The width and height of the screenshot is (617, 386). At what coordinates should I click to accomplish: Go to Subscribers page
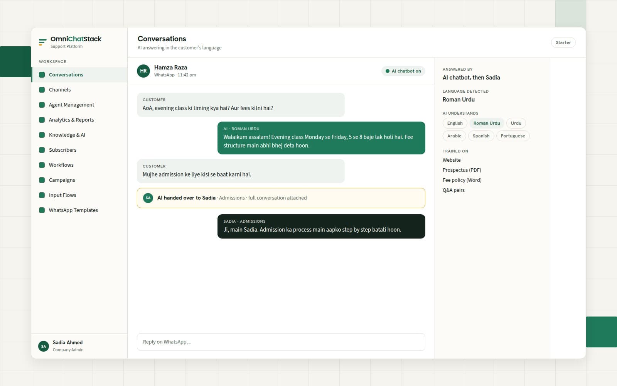[x=79, y=150]
